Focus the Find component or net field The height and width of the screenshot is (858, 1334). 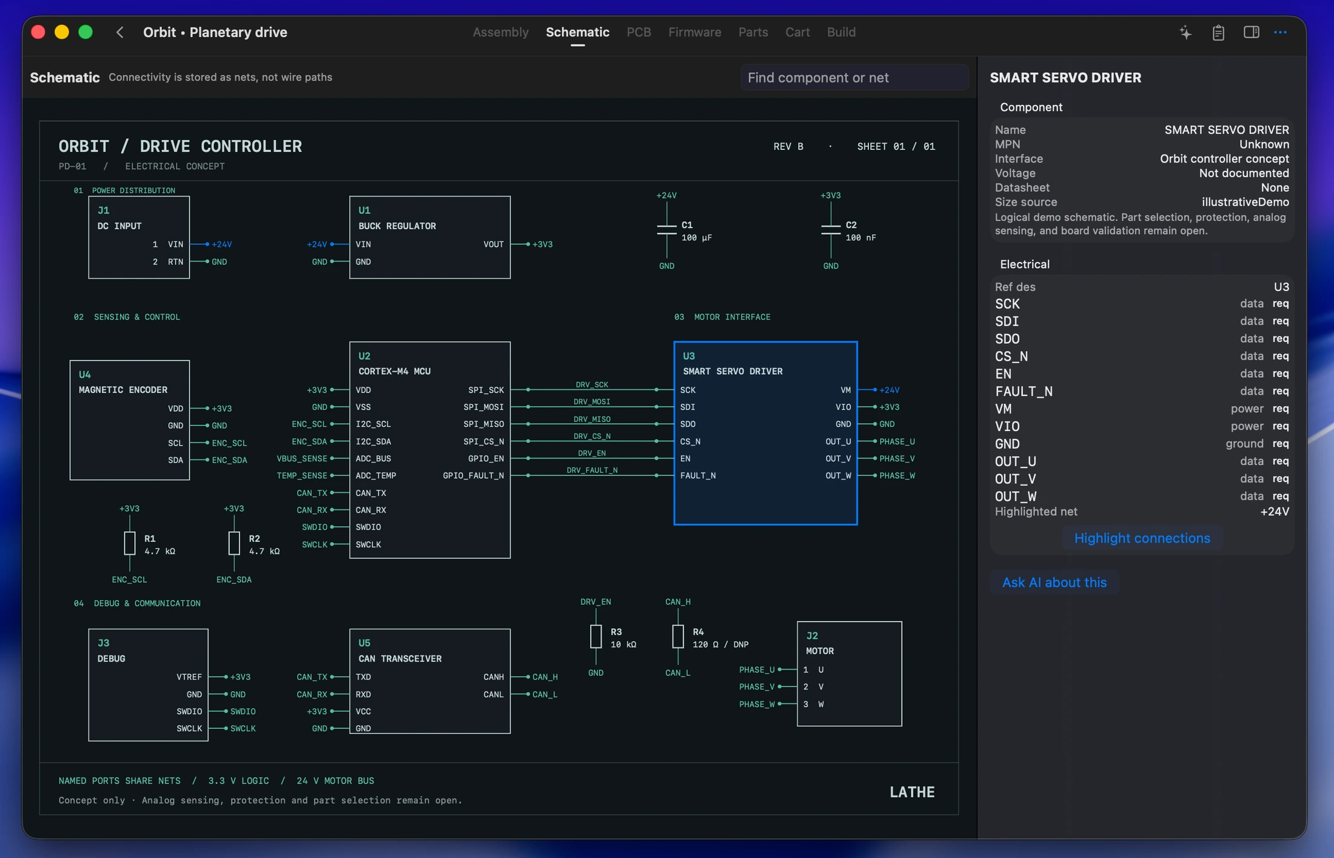854,78
